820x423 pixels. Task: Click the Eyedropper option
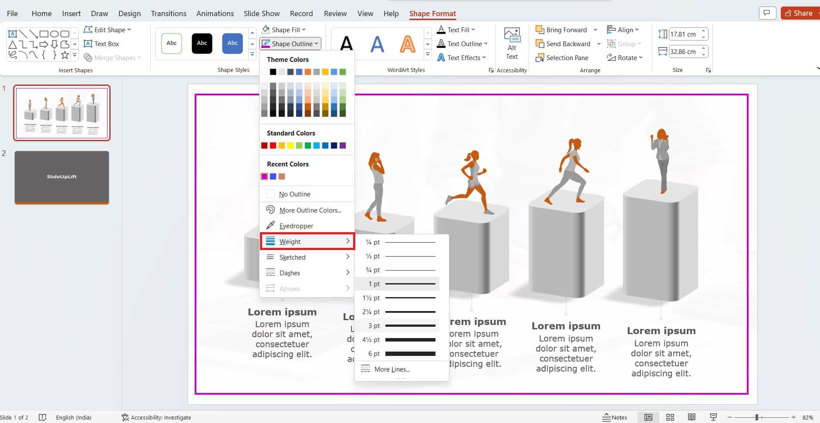tap(296, 226)
